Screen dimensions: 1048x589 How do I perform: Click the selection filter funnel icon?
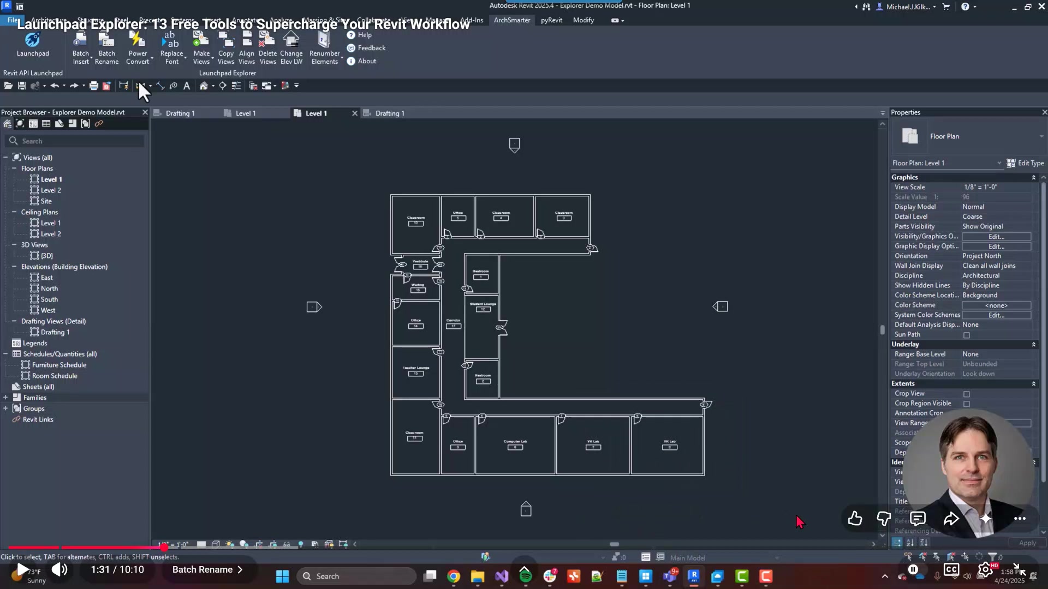pos(993,557)
